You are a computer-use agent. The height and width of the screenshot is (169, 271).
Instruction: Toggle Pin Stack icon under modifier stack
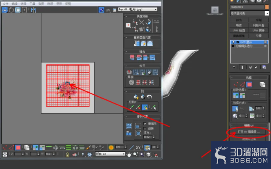click(x=234, y=67)
